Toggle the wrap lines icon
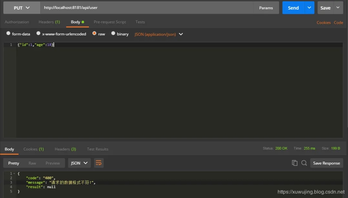 tap(99, 163)
